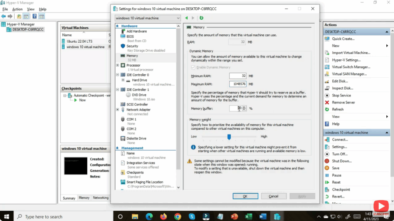
Task: Click Add Hardware in the hardware list
Action: [136, 31]
